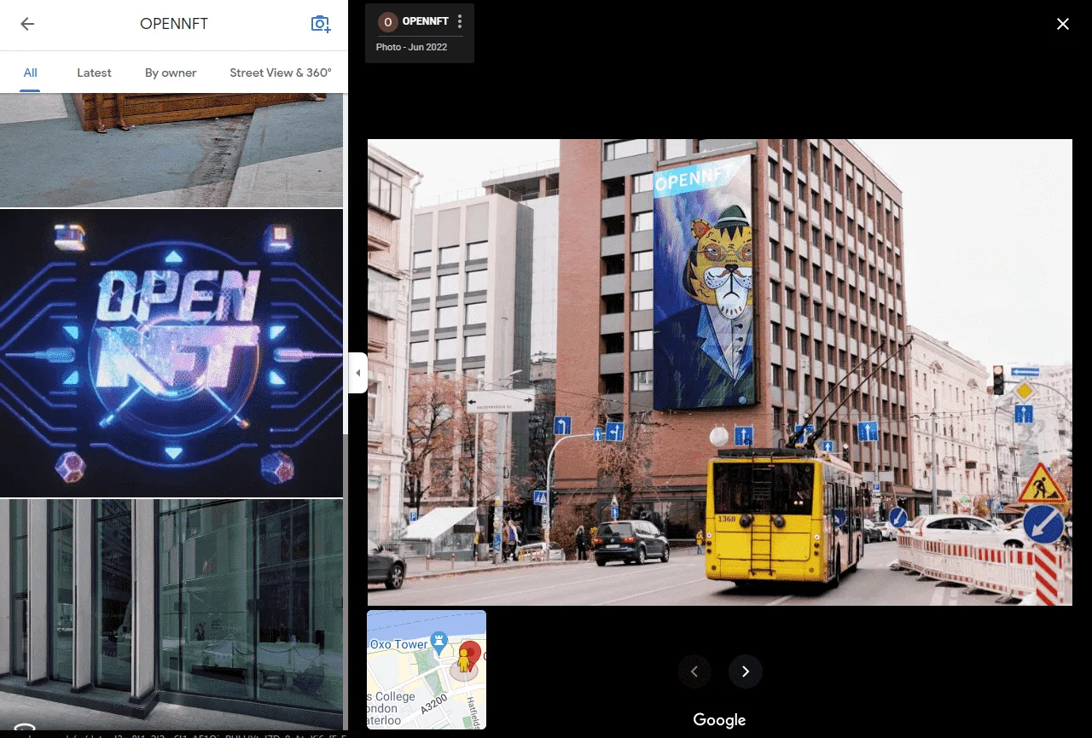The image size is (1092, 738).
Task: Click the Oxo Tower mini map
Action: click(427, 670)
